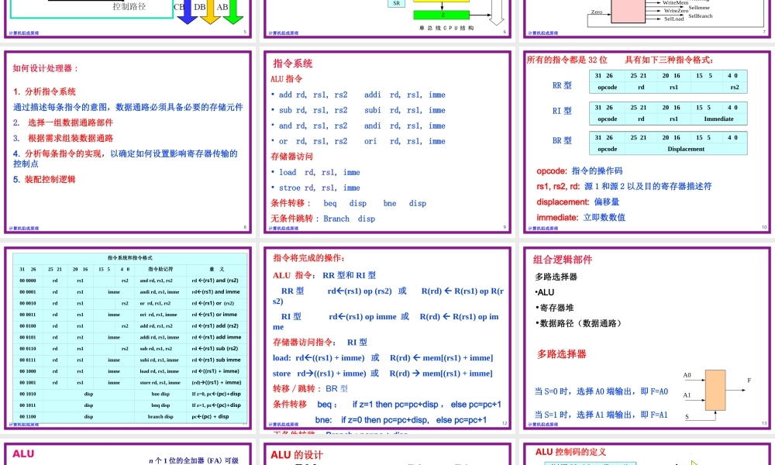This screenshot has width=775, height=465.
Task: Click the yellow DB arrow graphic
Action: pyautogui.click(x=210, y=12)
